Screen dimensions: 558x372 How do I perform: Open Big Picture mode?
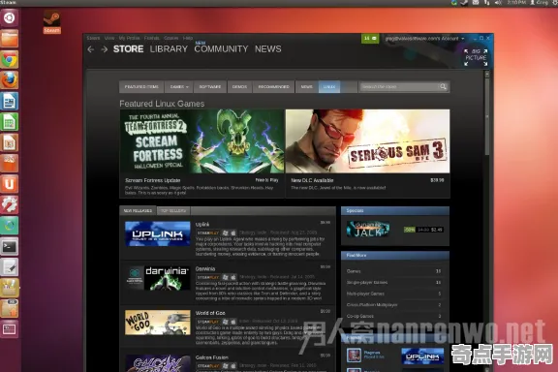click(x=476, y=57)
